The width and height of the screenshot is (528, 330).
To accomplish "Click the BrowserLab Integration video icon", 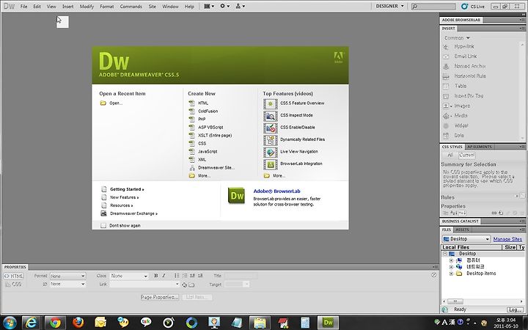I will point(270,164).
